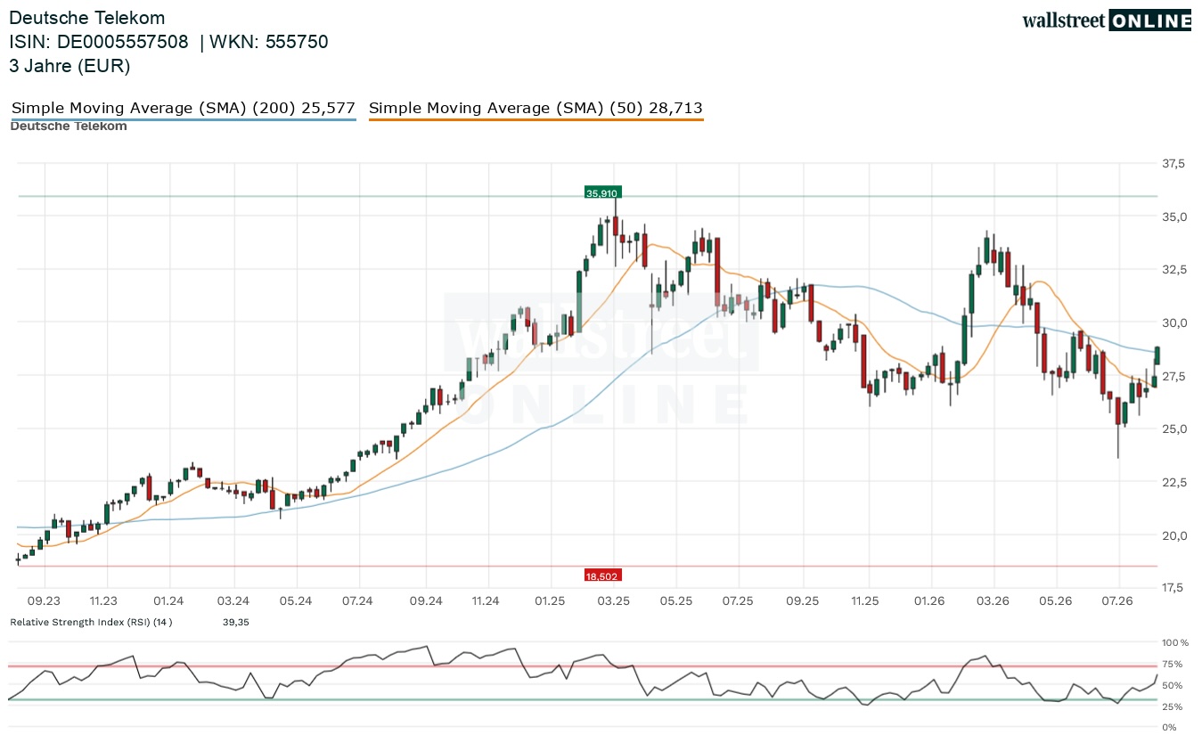Click the small Deutsche Telekom label below the legend
The height and width of the screenshot is (751, 1202).
point(69,126)
